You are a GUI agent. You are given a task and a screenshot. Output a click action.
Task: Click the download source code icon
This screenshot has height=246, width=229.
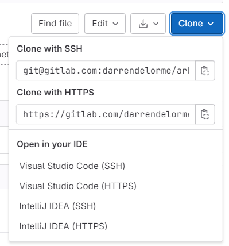143,24
